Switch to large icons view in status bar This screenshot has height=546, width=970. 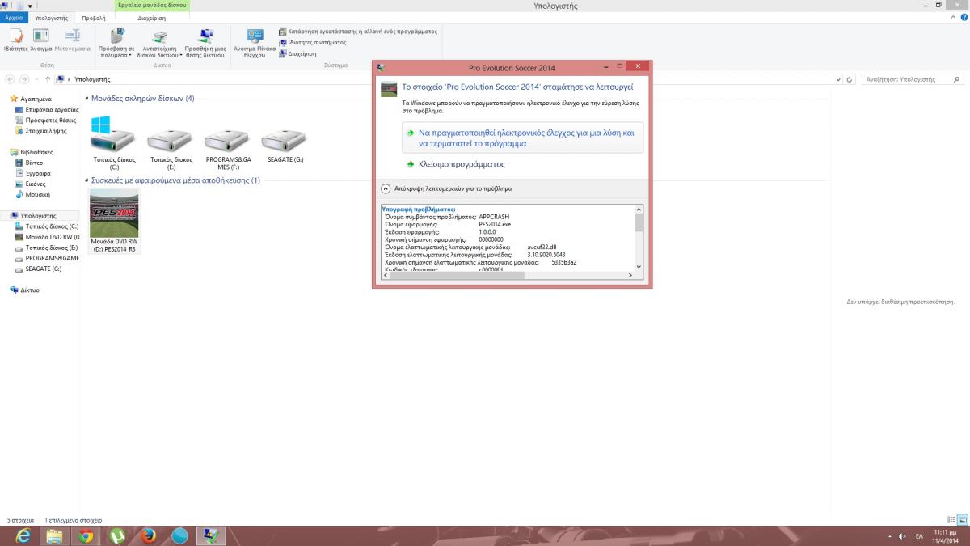(x=962, y=520)
